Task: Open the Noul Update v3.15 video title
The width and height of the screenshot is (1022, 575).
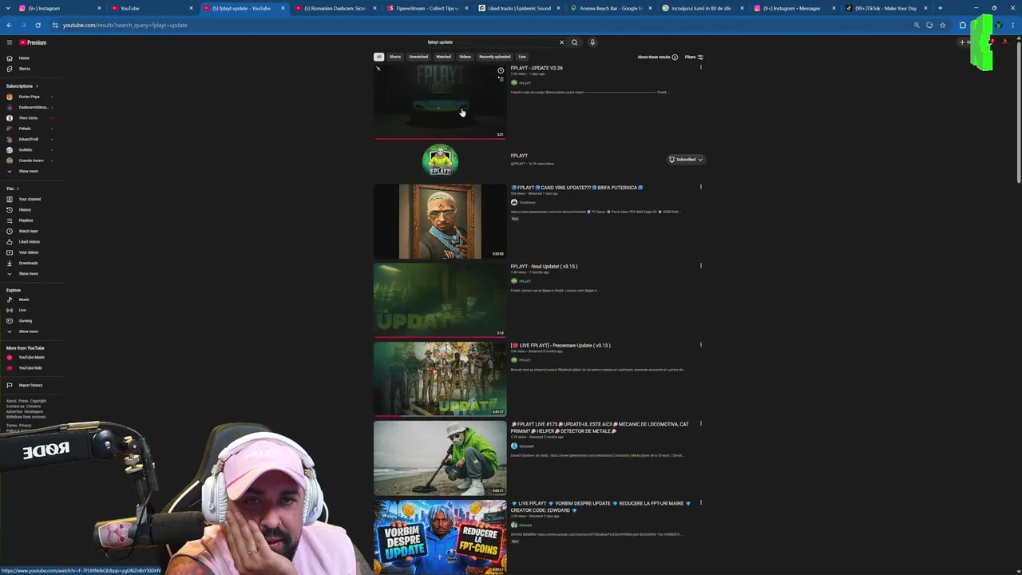Action: pos(544,267)
